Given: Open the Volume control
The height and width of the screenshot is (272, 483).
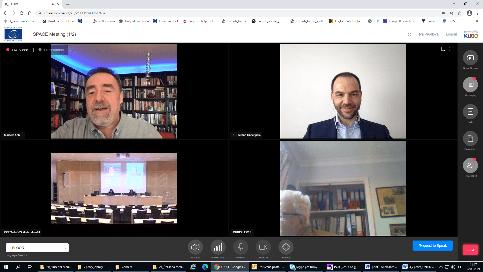Looking at the screenshot, I should [x=195, y=247].
